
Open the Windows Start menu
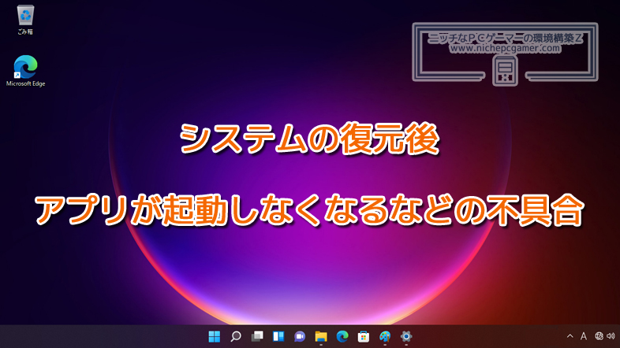(x=215, y=336)
